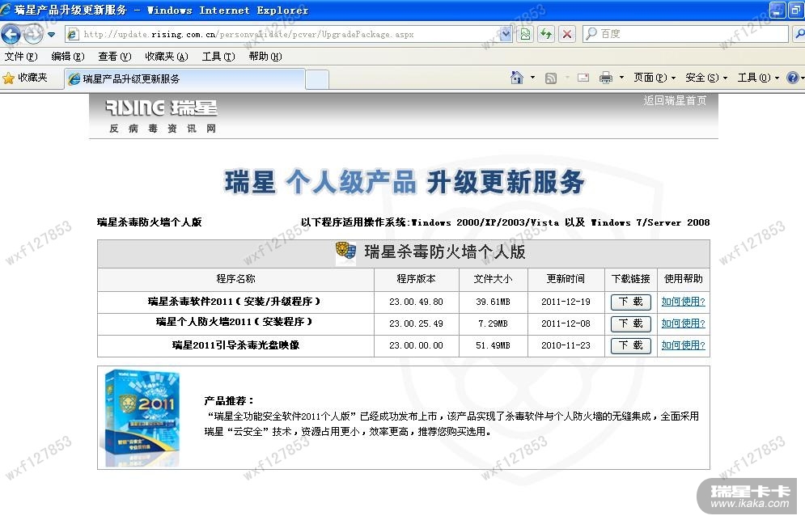Open the 编辑(E) menu
Viewport: 805px width, 520px height.
pyautogui.click(x=68, y=57)
